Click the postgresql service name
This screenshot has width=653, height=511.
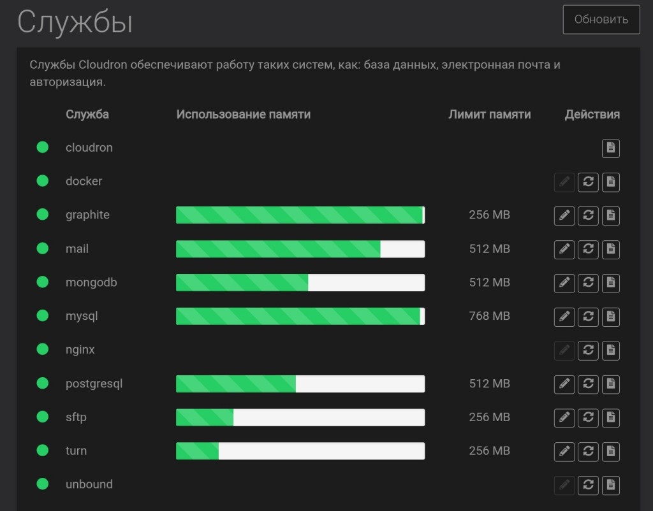tap(94, 384)
